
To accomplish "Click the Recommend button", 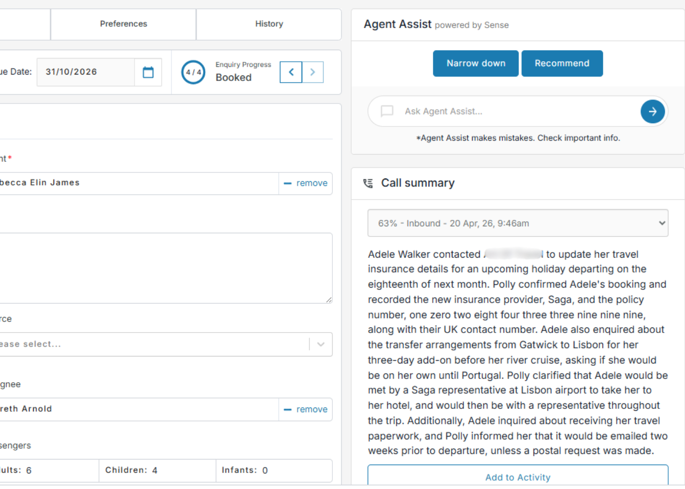I will pos(562,63).
